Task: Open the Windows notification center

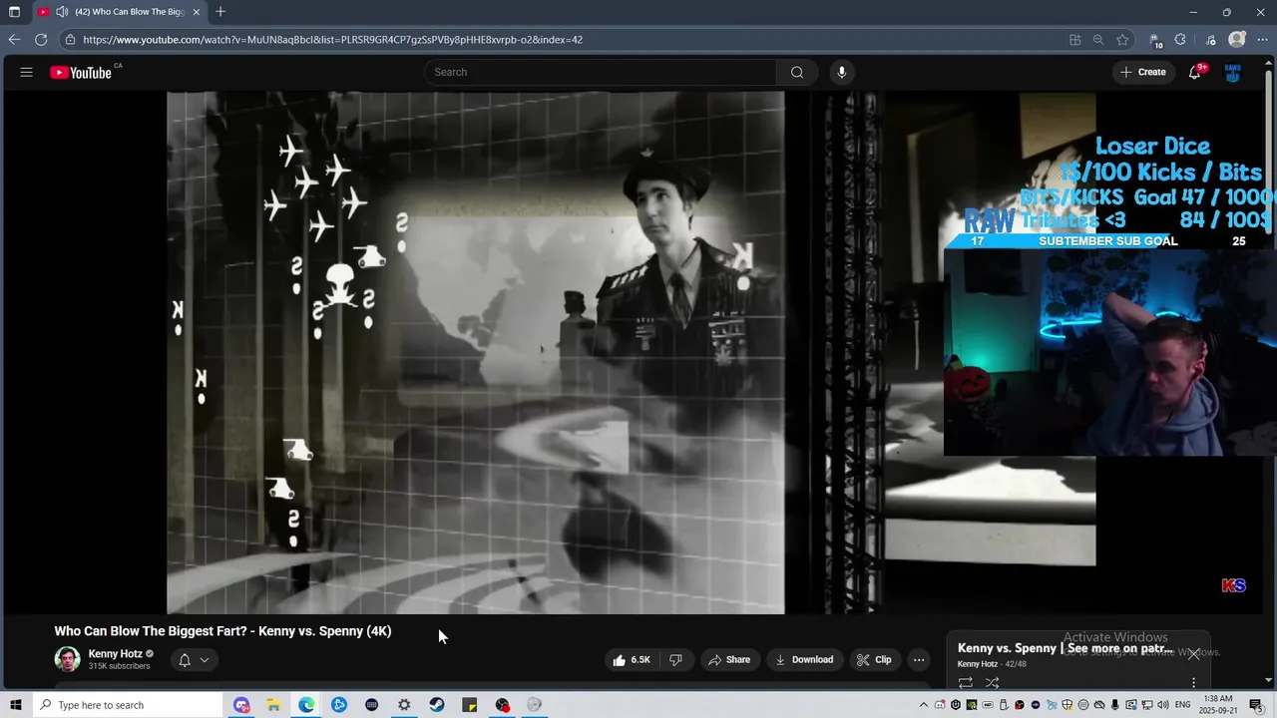Action: click(x=1256, y=705)
